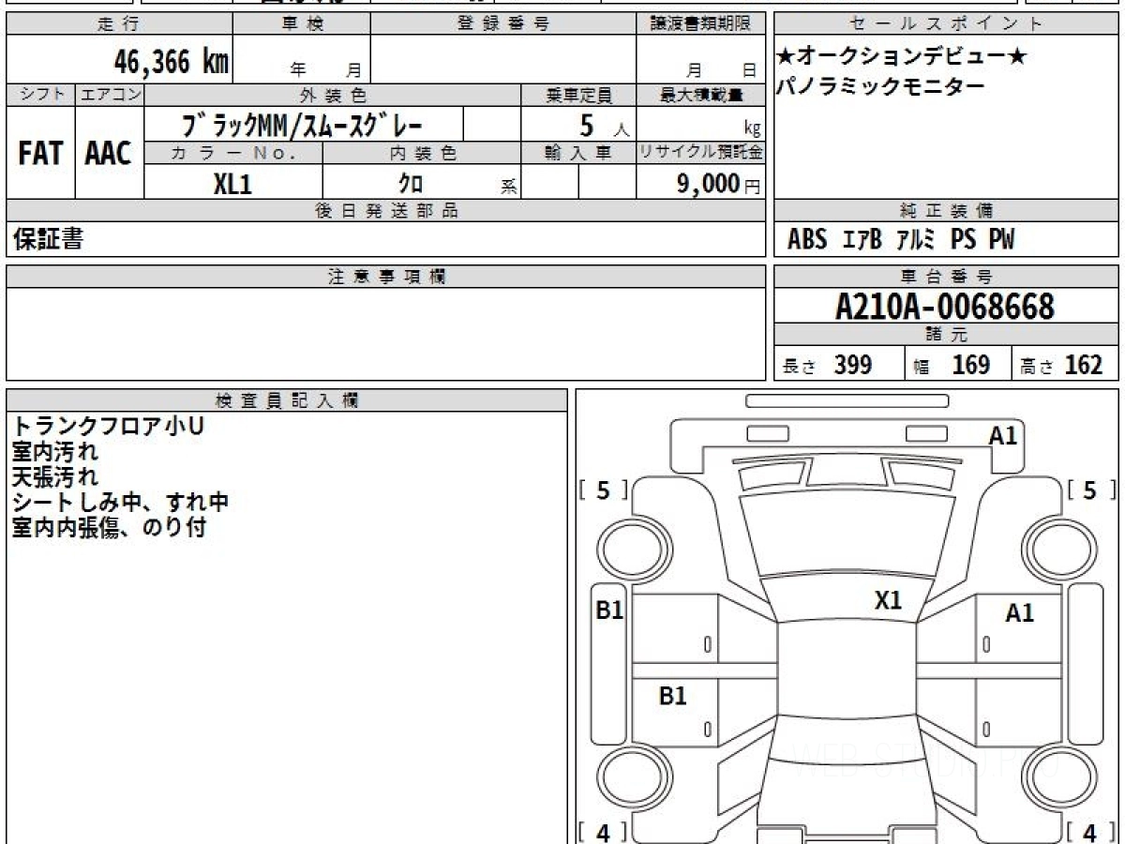Click the 内装色 header

(x=422, y=153)
